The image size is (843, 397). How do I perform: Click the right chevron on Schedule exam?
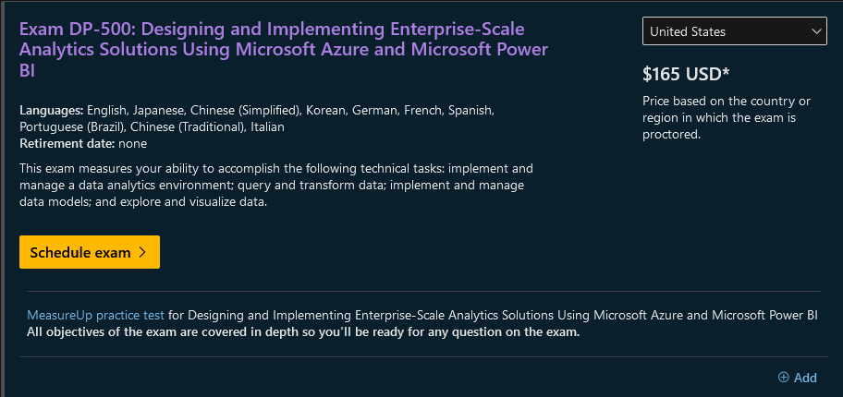(142, 252)
